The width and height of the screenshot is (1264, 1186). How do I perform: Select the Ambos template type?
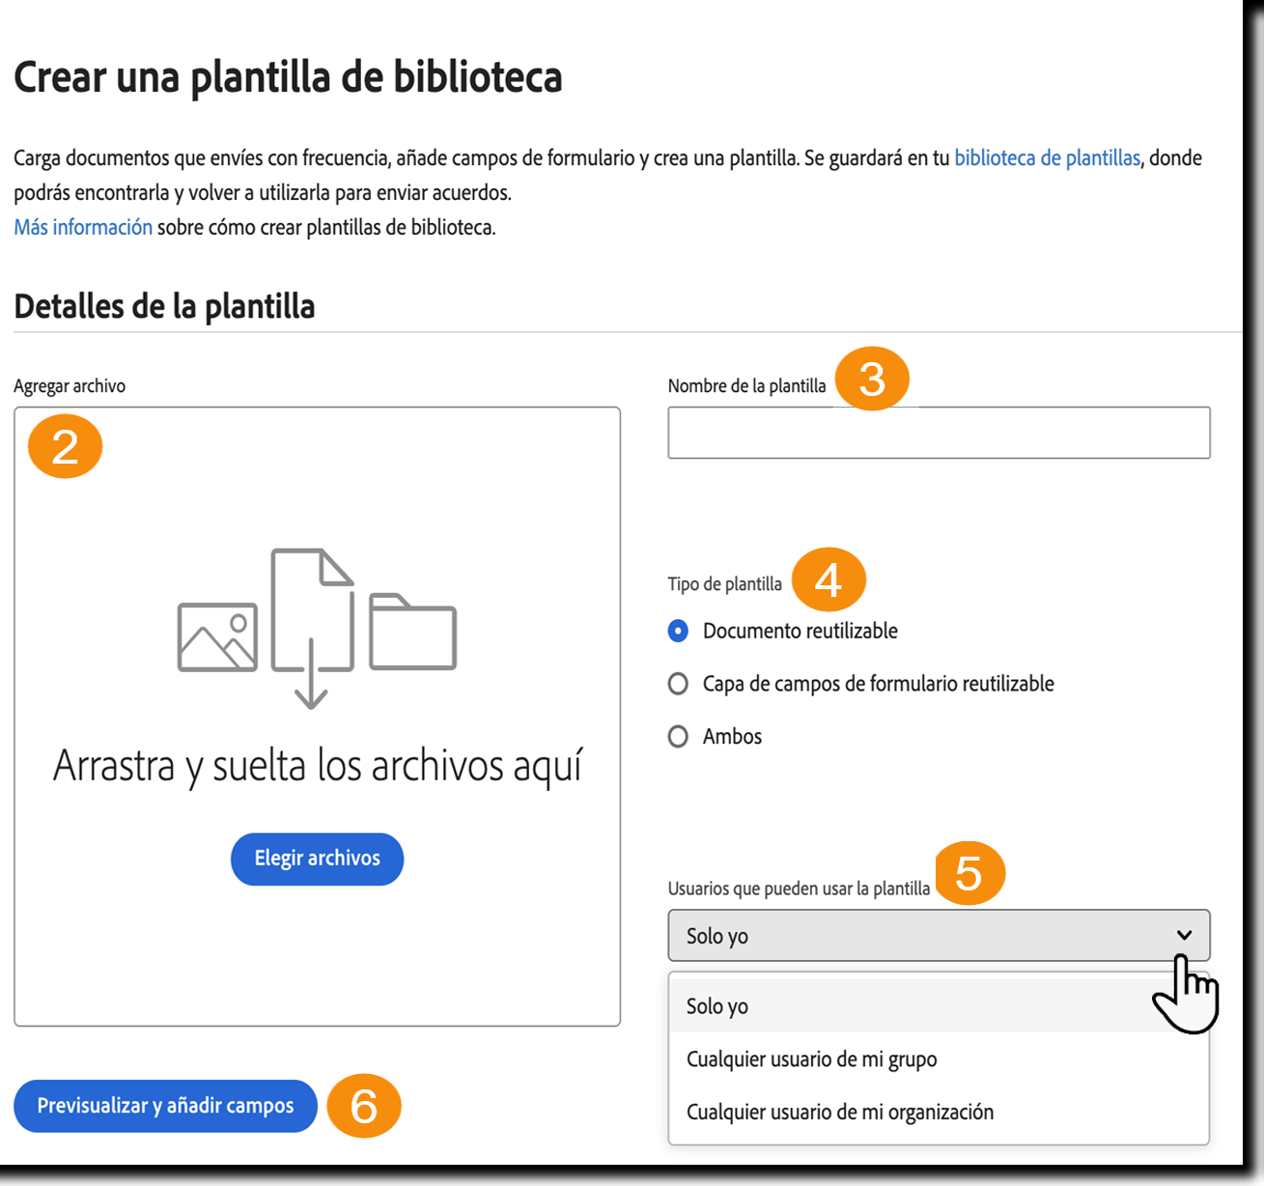[676, 736]
